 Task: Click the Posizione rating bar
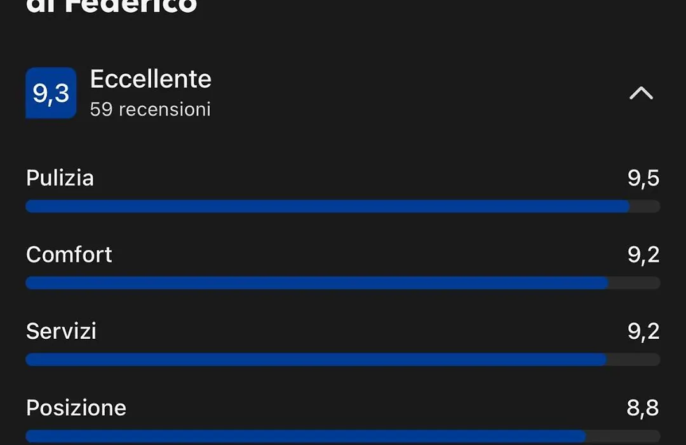tap(343, 436)
